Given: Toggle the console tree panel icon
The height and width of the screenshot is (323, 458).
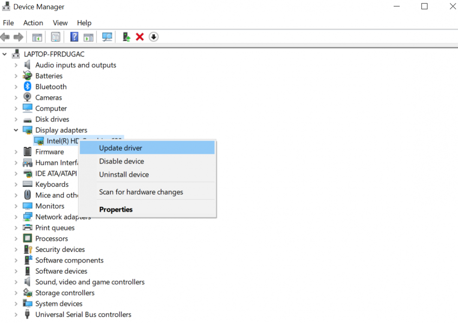Looking at the screenshot, I should pos(37,37).
